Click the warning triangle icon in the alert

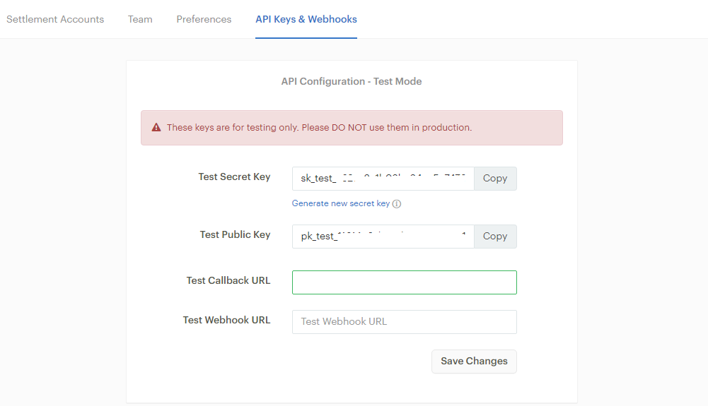point(156,128)
